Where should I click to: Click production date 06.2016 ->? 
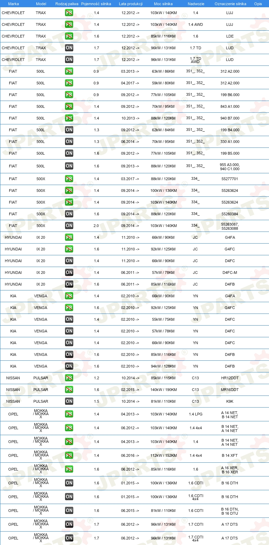tap(130, 455)
